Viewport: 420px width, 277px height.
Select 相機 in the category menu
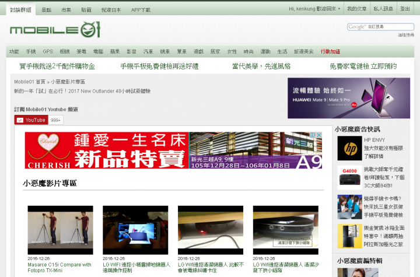point(65,51)
